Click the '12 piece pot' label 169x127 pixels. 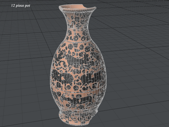[21, 6]
